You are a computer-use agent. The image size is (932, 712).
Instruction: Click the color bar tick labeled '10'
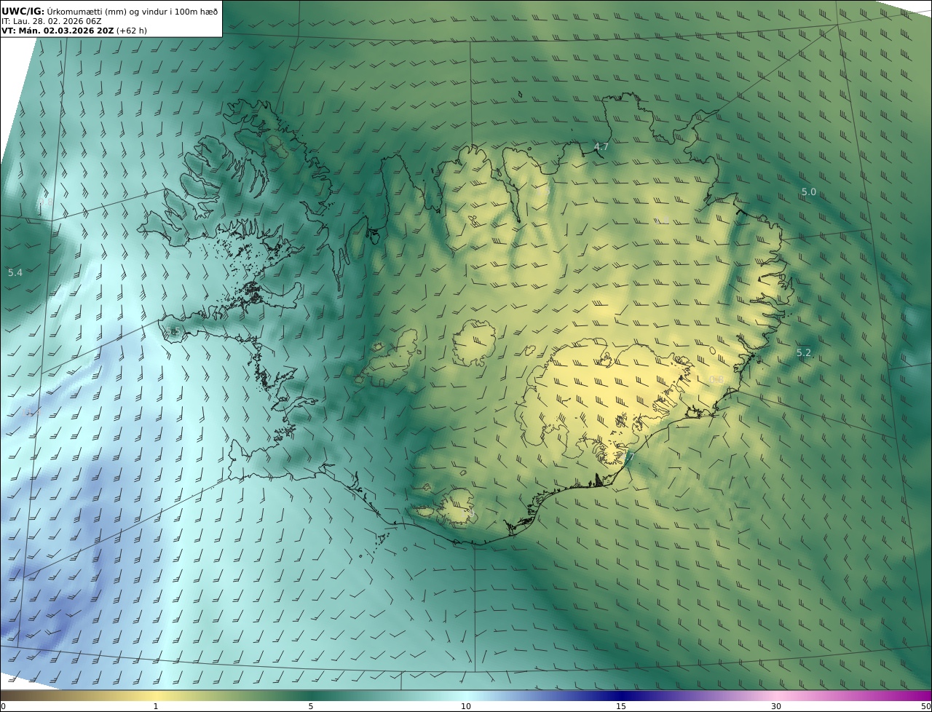point(466,706)
